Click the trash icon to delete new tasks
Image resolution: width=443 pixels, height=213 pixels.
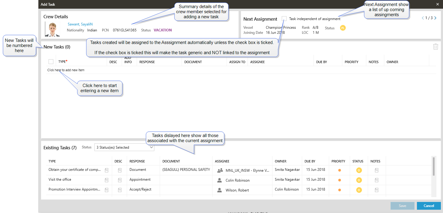click(436, 47)
